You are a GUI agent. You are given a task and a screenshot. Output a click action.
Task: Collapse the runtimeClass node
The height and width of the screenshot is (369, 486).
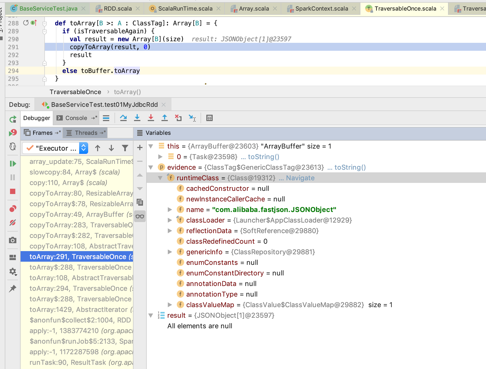coord(160,178)
